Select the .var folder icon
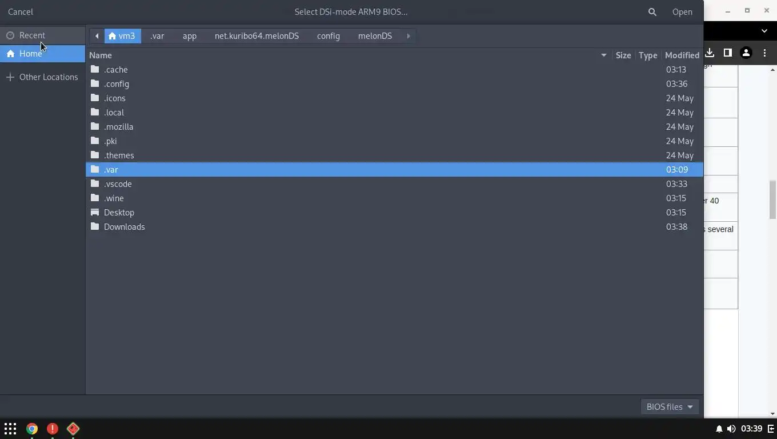 (95, 169)
